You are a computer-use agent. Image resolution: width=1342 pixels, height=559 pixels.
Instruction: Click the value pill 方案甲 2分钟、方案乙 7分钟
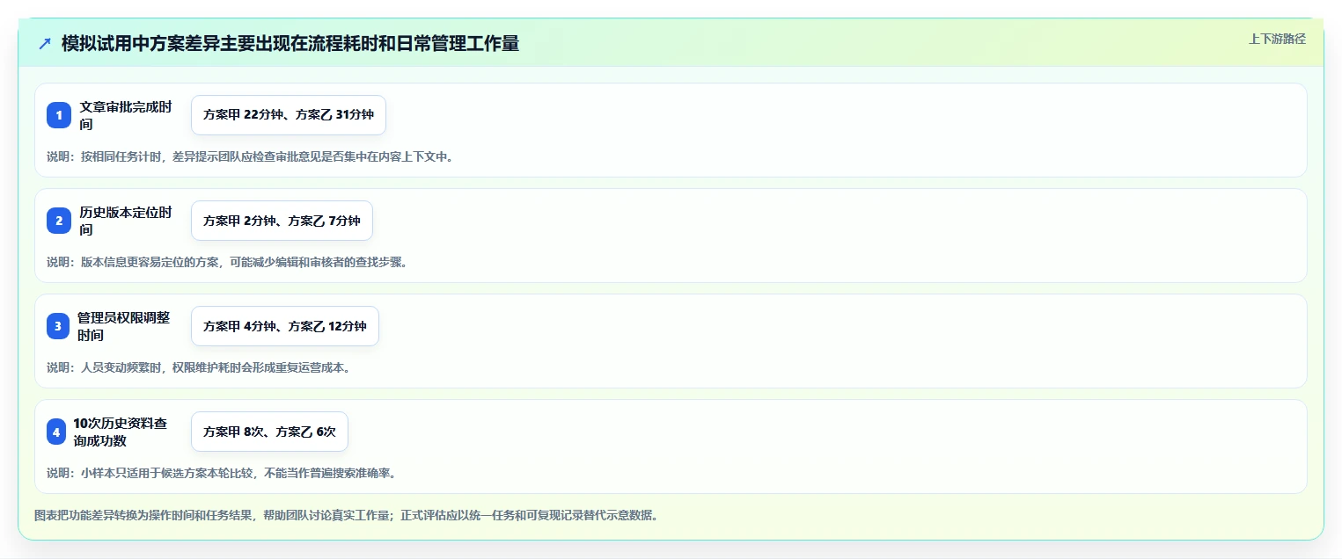(x=282, y=221)
